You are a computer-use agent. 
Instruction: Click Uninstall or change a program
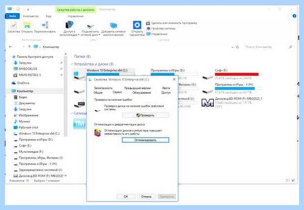(172, 23)
